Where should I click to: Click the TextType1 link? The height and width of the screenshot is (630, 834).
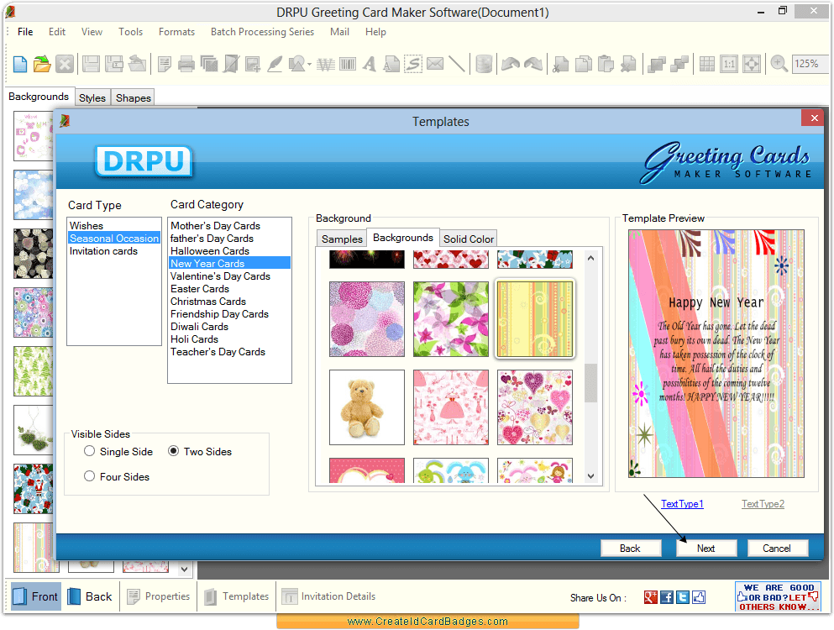[x=682, y=504]
